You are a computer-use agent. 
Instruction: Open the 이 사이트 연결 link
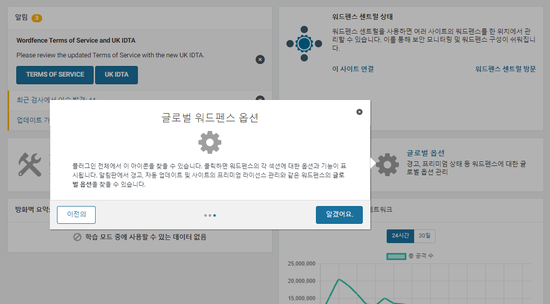click(353, 69)
